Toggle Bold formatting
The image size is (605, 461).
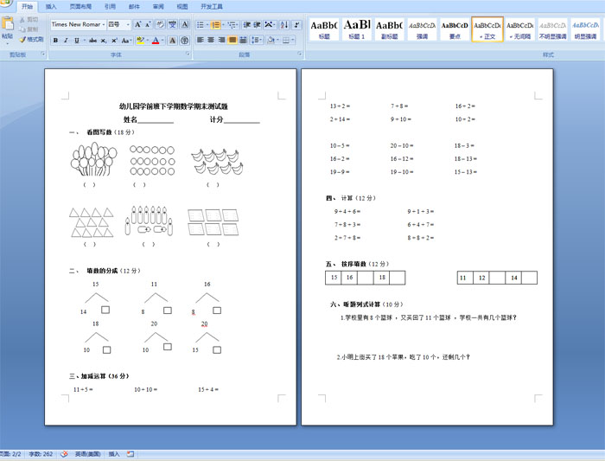click(x=55, y=40)
